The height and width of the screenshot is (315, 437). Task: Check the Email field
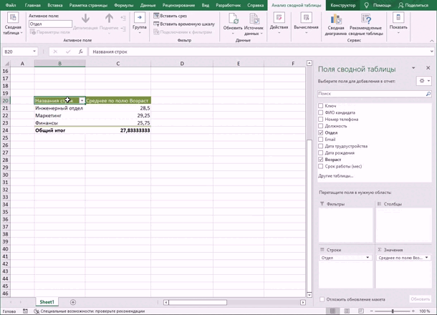pos(320,140)
